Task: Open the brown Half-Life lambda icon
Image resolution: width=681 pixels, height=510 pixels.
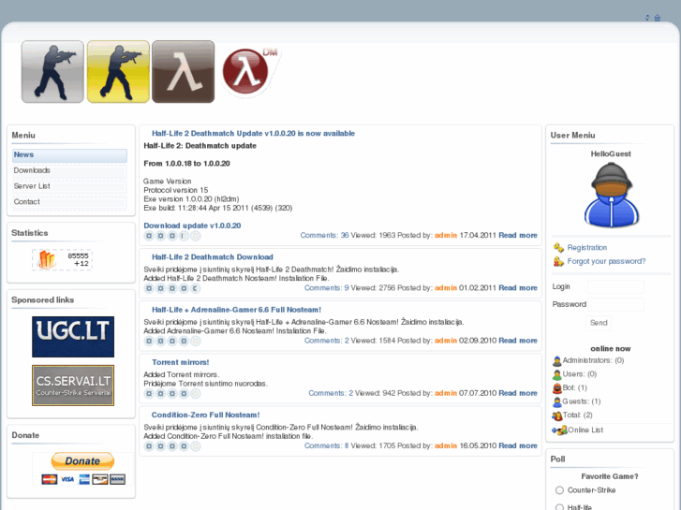Action: pos(184,72)
